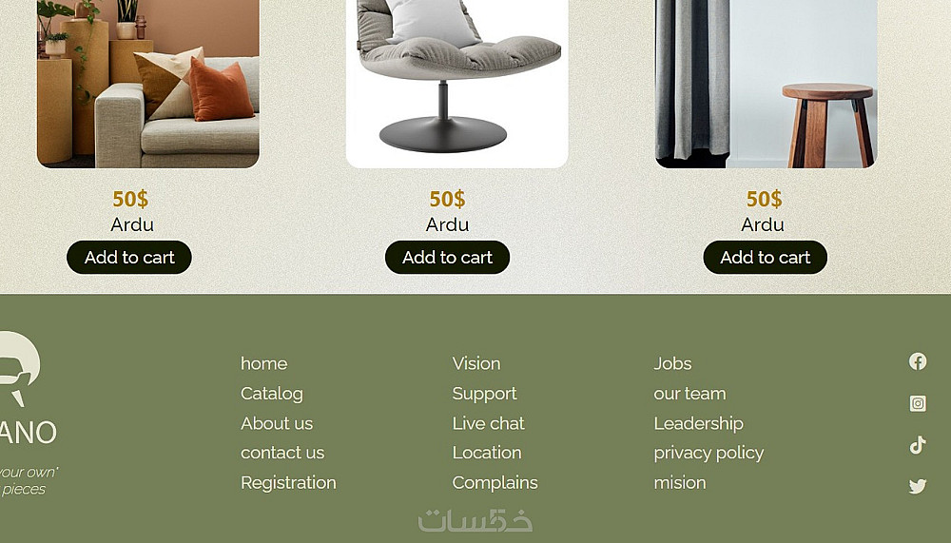The width and height of the screenshot is (951, 543).
Task: Click the footer brand logo
Action: coord(25,388)
